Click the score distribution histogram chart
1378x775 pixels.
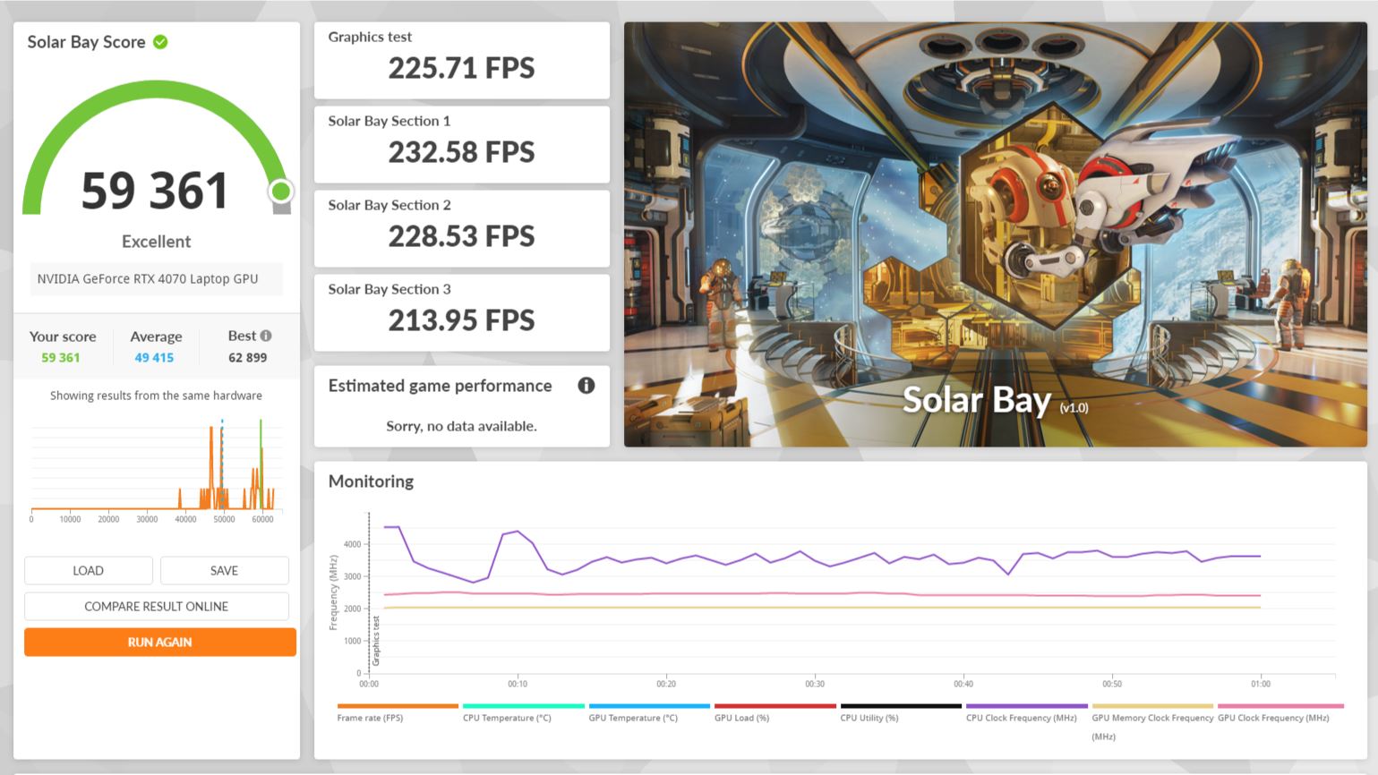coord(157,471)
